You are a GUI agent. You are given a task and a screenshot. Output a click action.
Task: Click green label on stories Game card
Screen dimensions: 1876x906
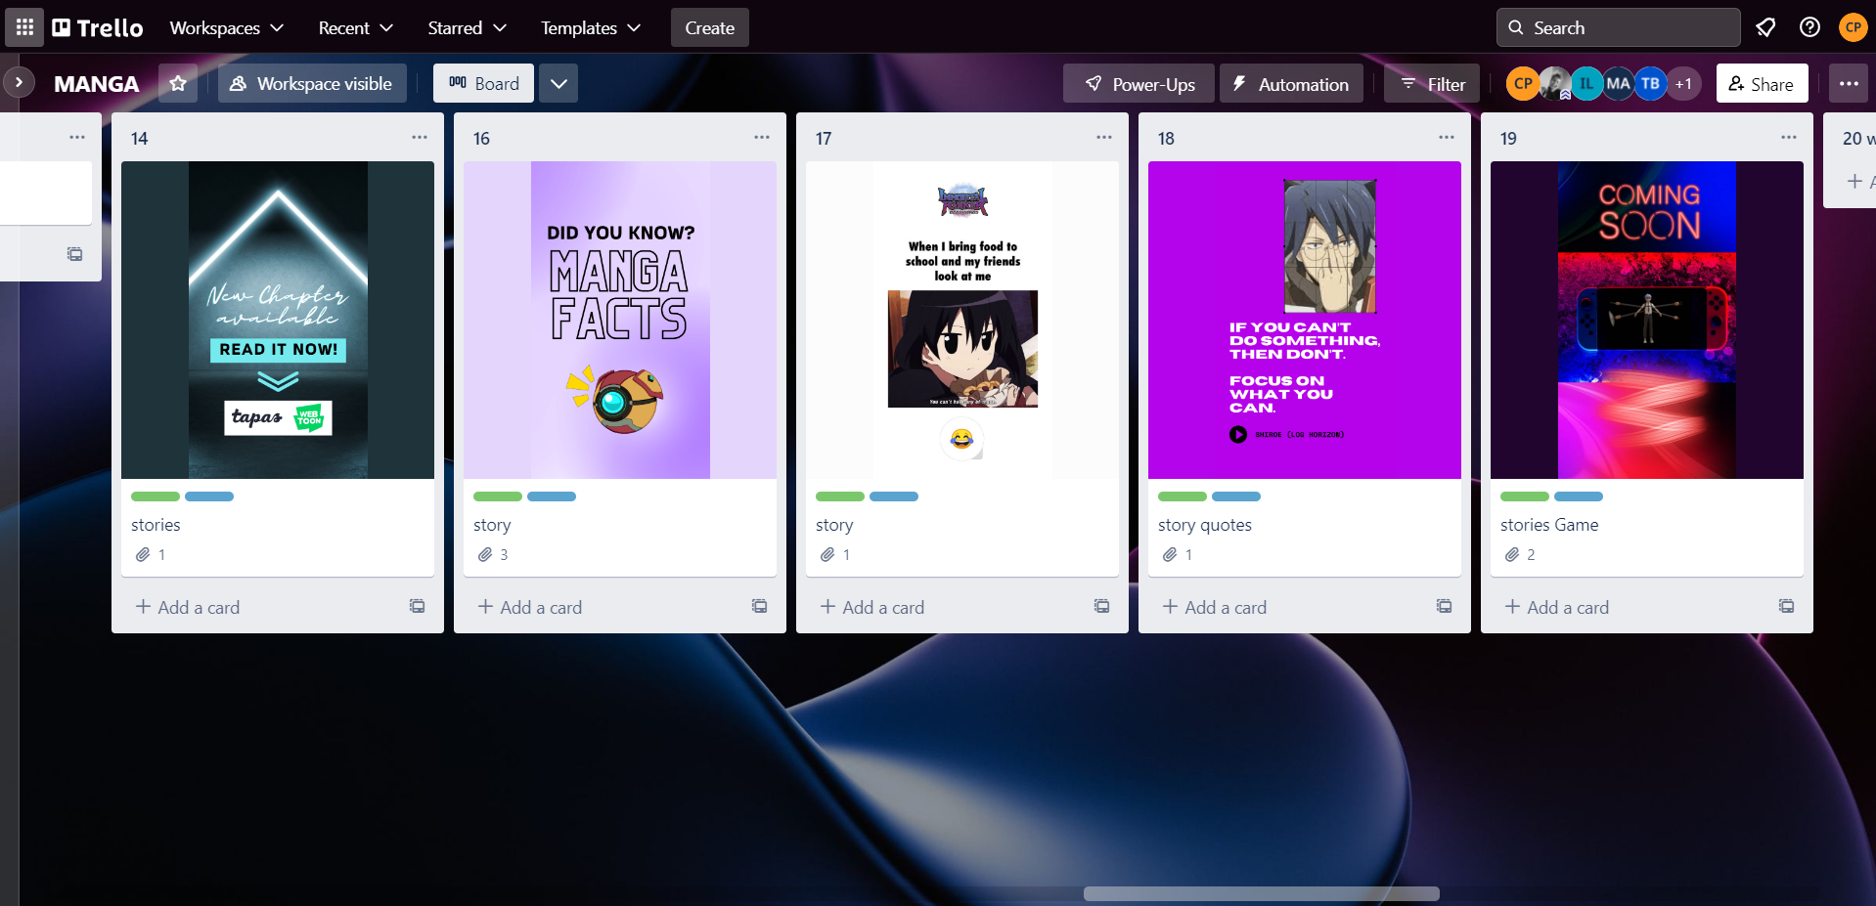pos(1525,496)
